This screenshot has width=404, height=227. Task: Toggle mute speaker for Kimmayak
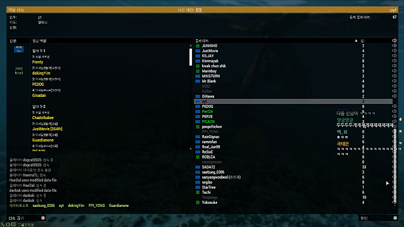coord(394,61)
